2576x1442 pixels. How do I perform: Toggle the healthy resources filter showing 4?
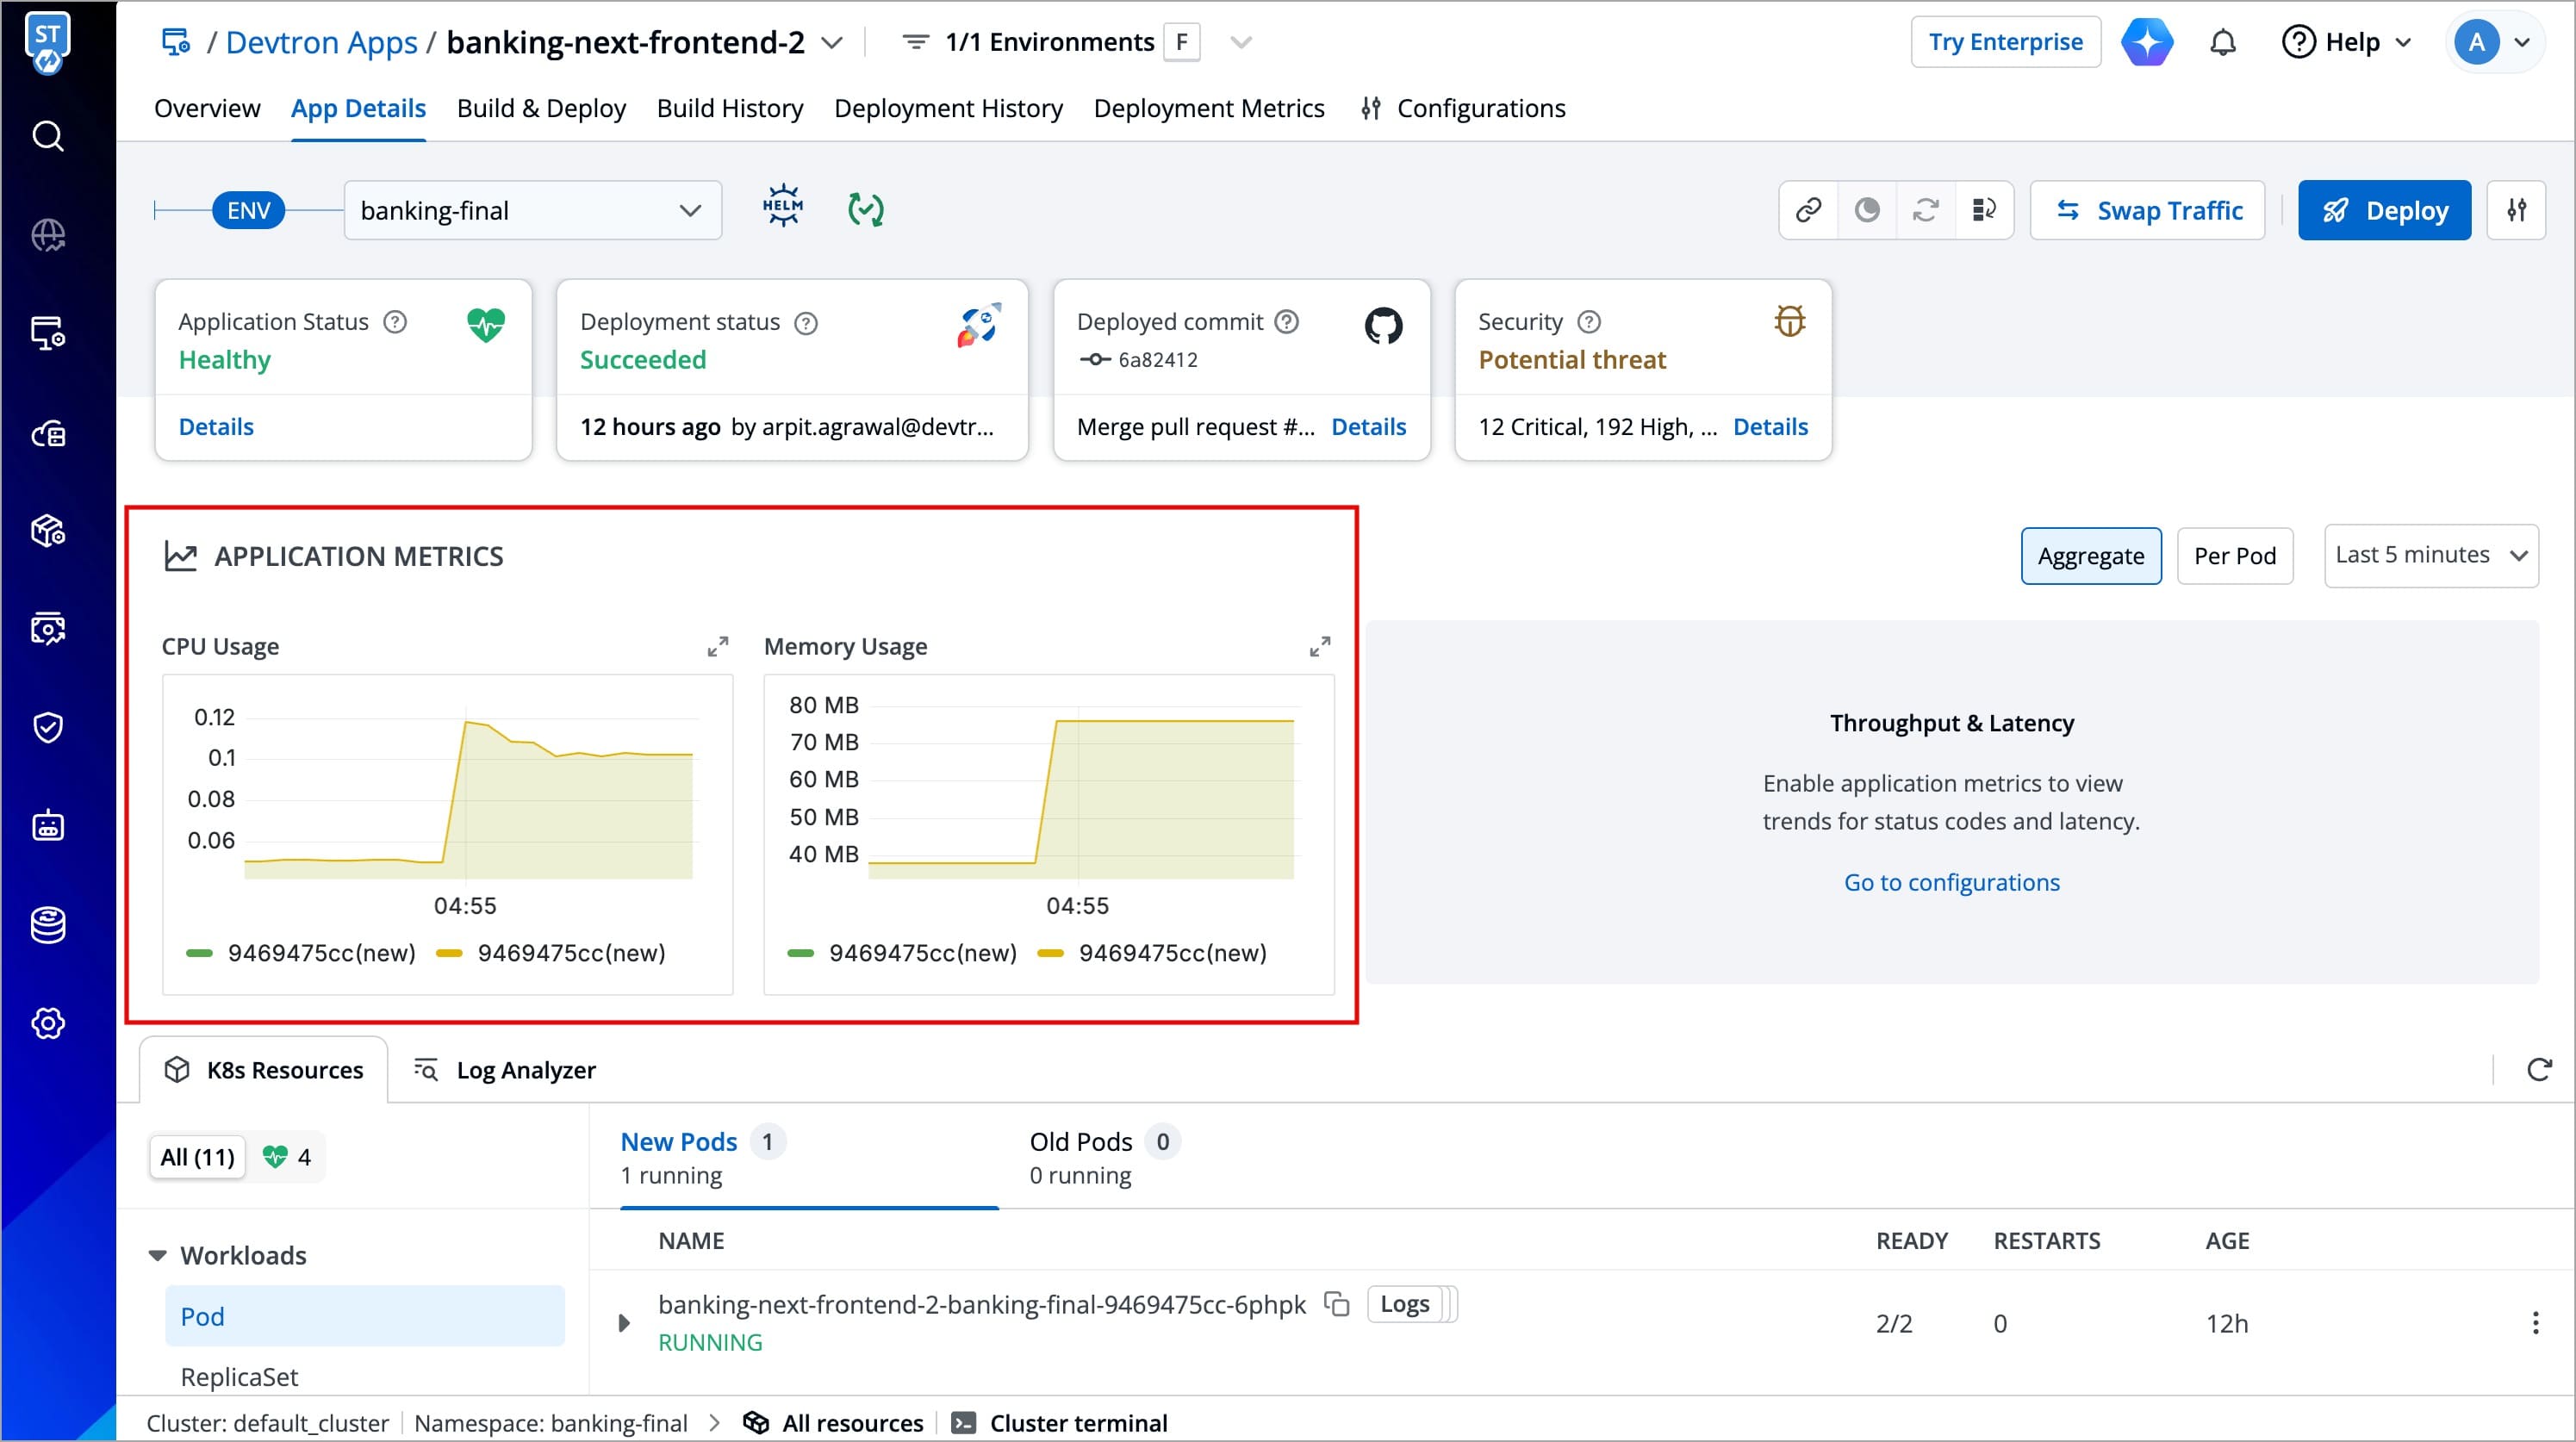[287, 1157]
